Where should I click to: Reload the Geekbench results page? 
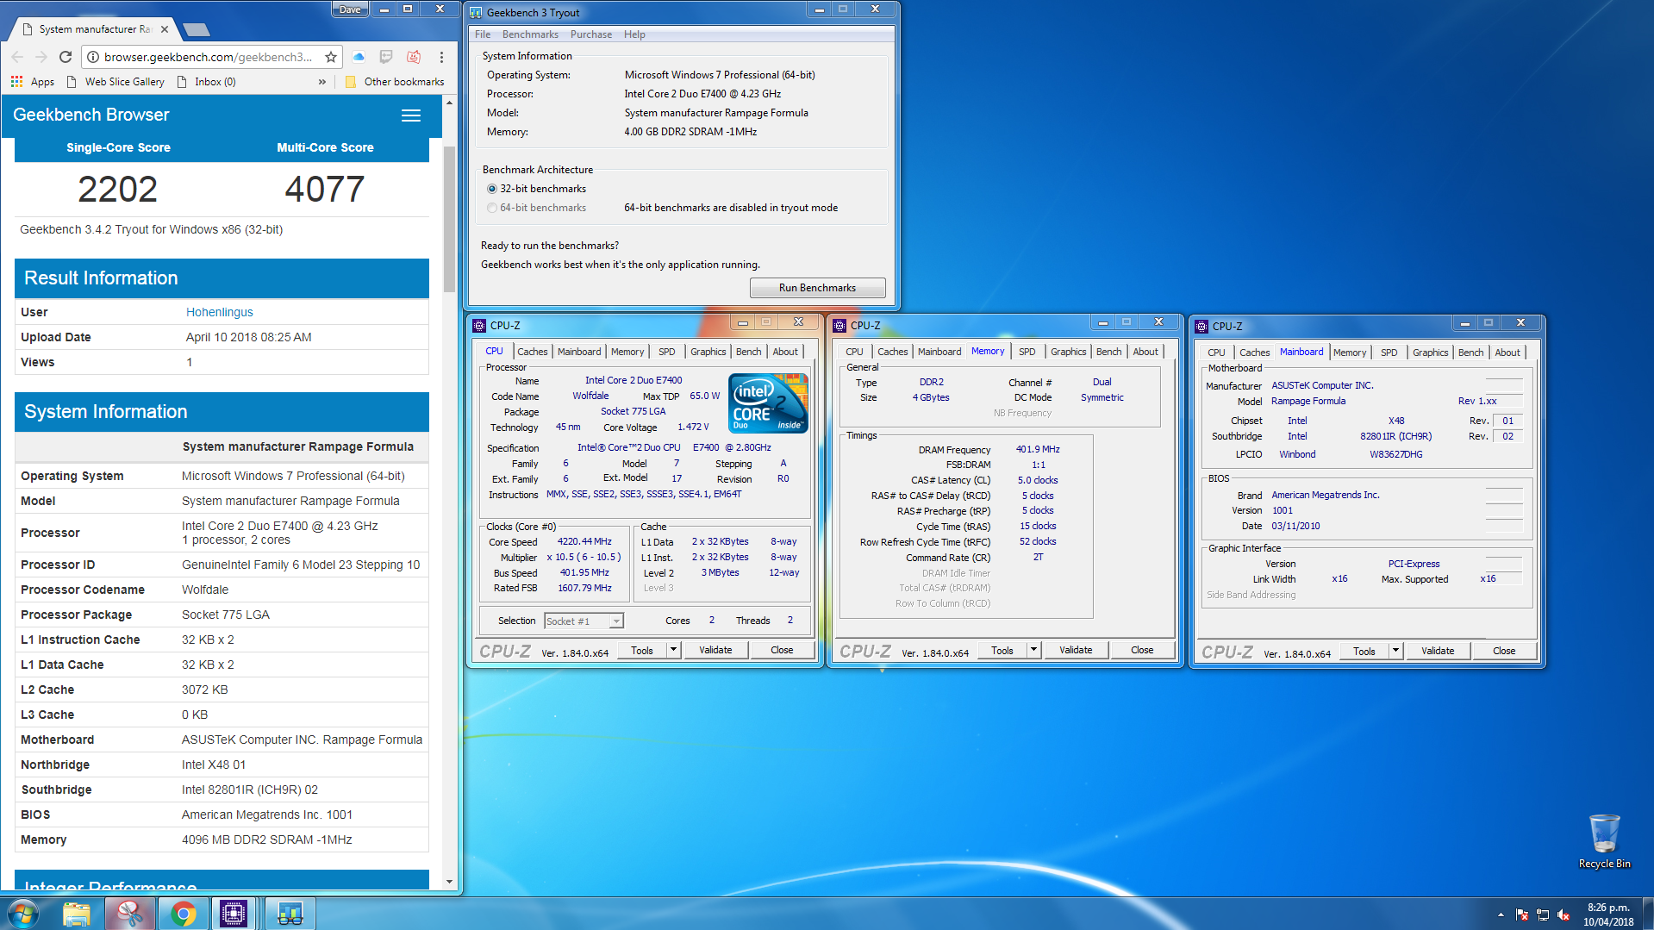pyautogui.click(x=66, y=57)
